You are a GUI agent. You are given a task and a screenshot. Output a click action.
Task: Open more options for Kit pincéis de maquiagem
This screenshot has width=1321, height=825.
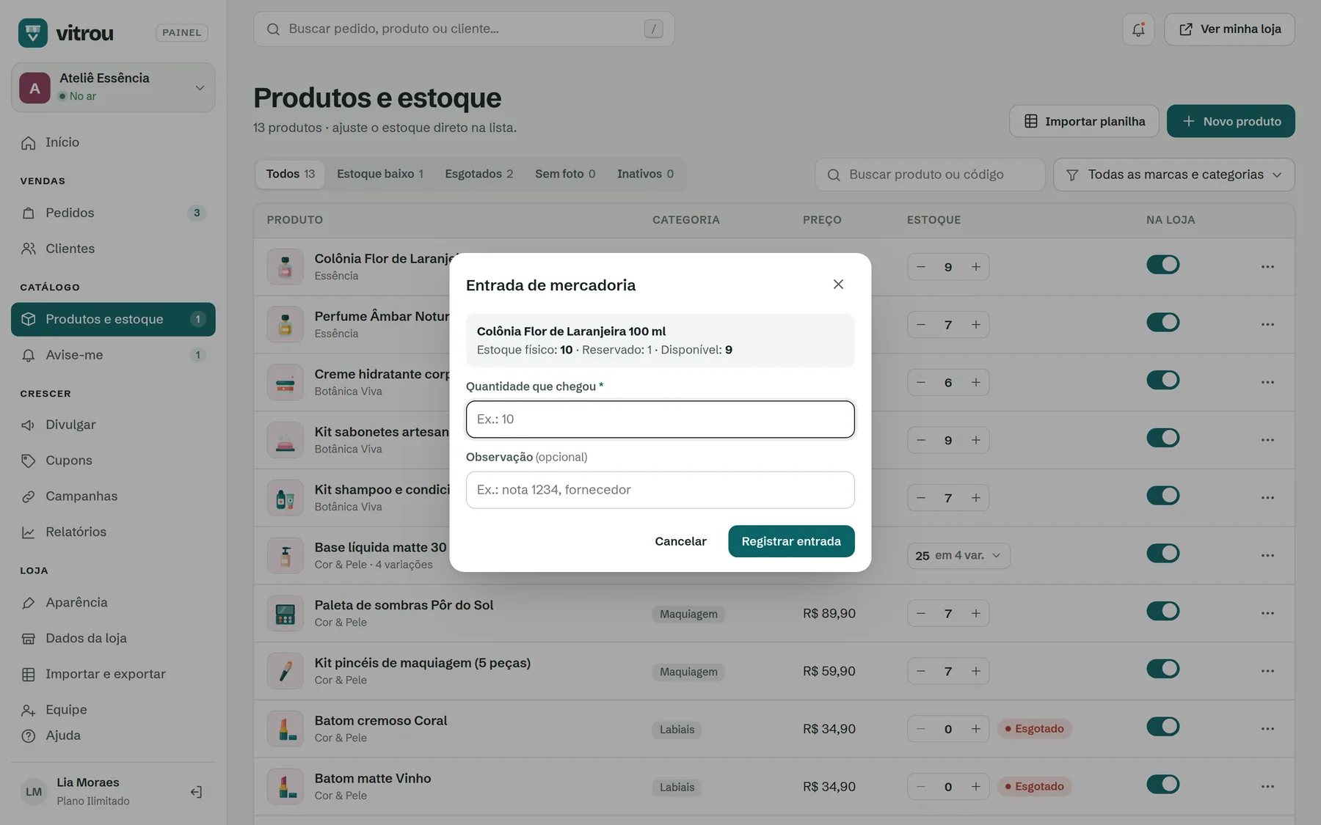[x=1267, y=671]
